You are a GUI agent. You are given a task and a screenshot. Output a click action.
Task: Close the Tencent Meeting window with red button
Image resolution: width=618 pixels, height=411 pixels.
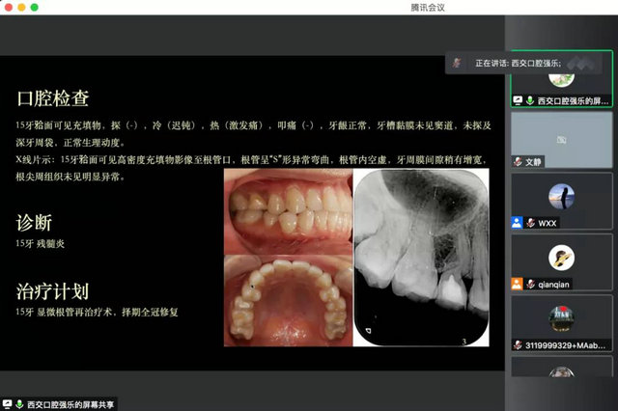coord(9,7)
